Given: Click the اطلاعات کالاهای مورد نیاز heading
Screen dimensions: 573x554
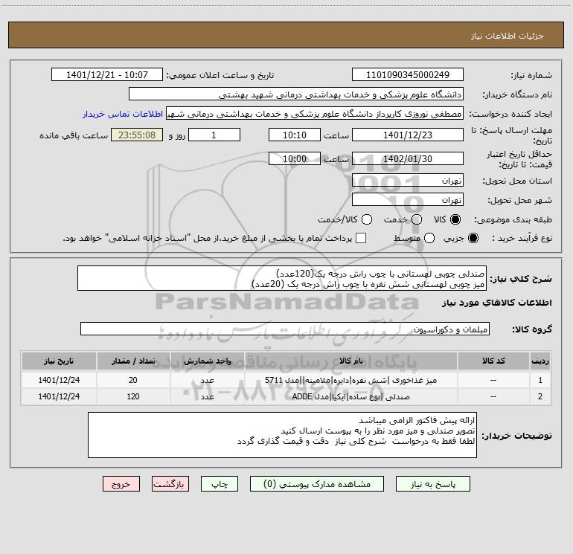Looking at the screenshot, I should tap(497, 303).
